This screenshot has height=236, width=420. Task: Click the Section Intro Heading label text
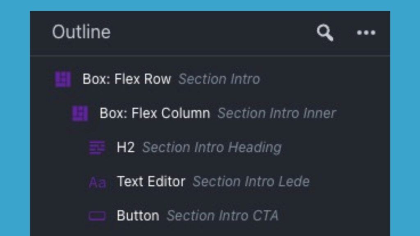pos(212,147)
